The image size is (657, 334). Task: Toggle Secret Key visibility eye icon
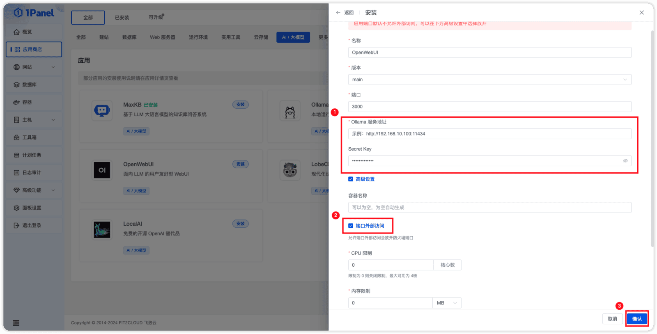[625, 161]
